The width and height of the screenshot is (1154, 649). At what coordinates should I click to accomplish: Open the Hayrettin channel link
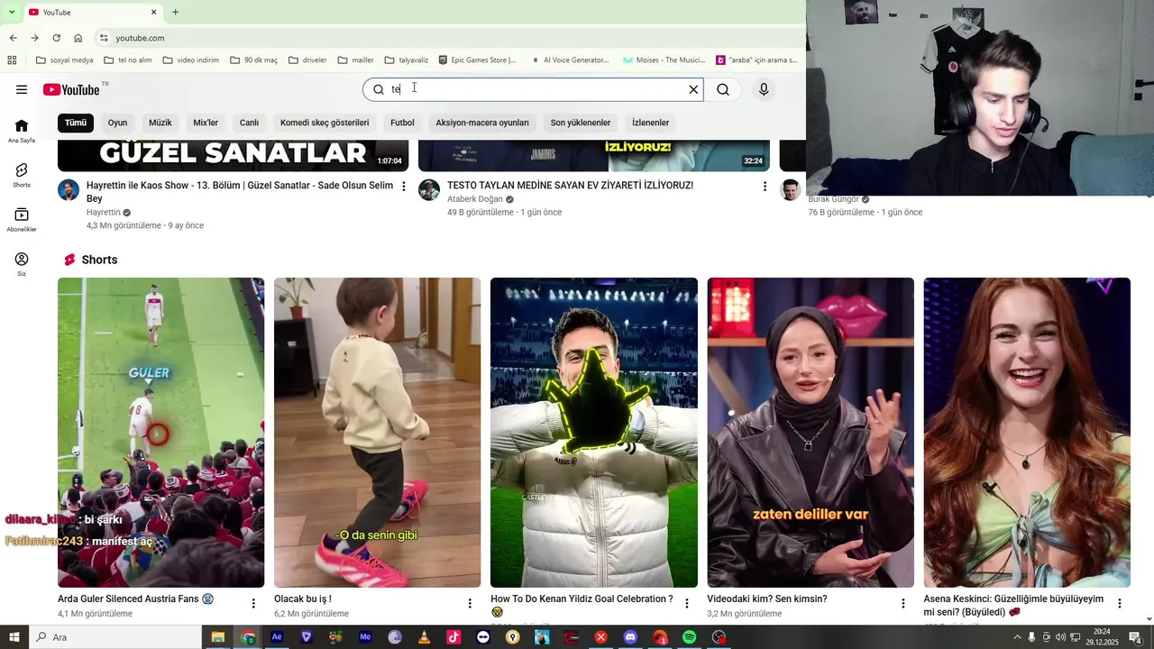[x=104, y=213]
